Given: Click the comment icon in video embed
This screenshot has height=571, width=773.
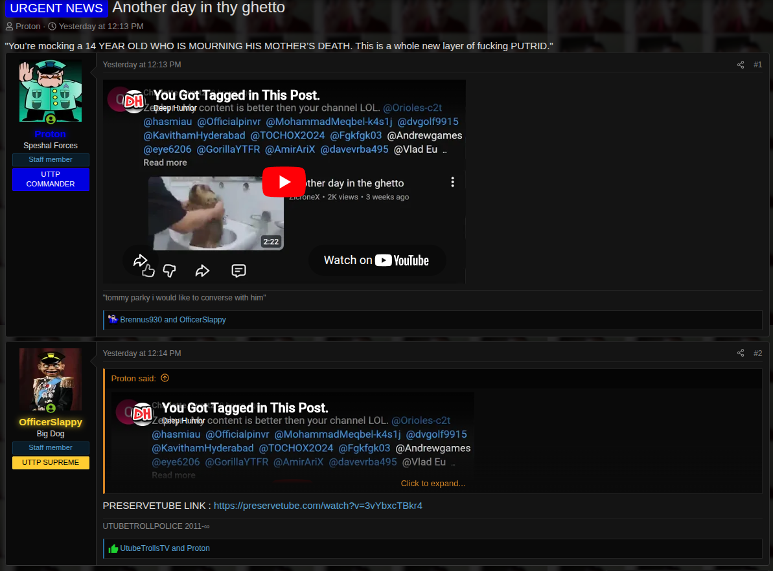Looking at the screenshot, I should (x=238, y=271).
